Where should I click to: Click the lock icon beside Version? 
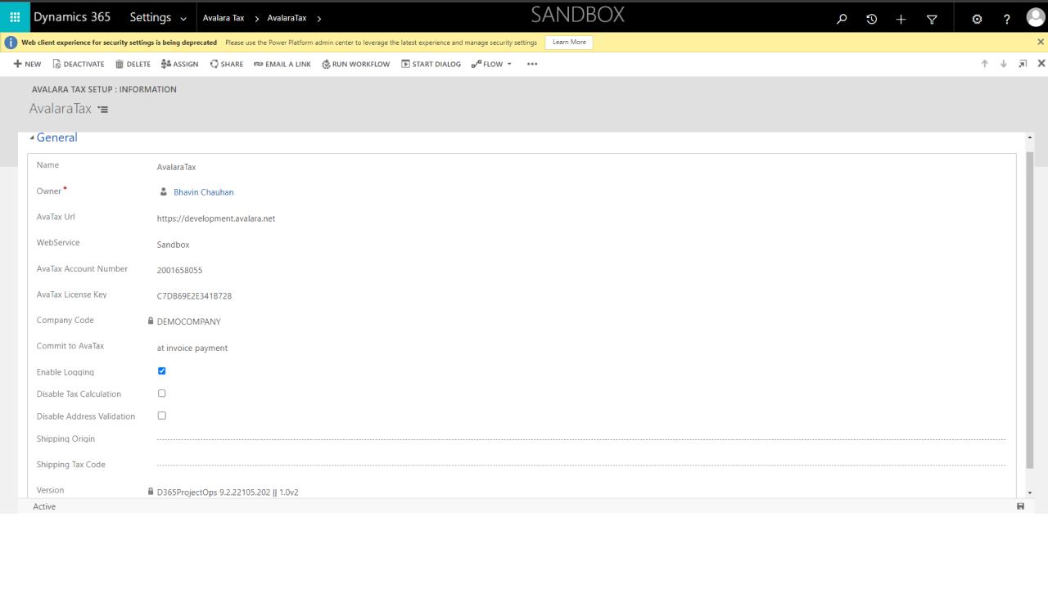(x=151, y=491)
